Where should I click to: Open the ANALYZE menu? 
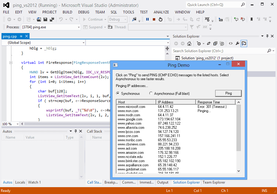pyautogui.click(x=161, y=12)
